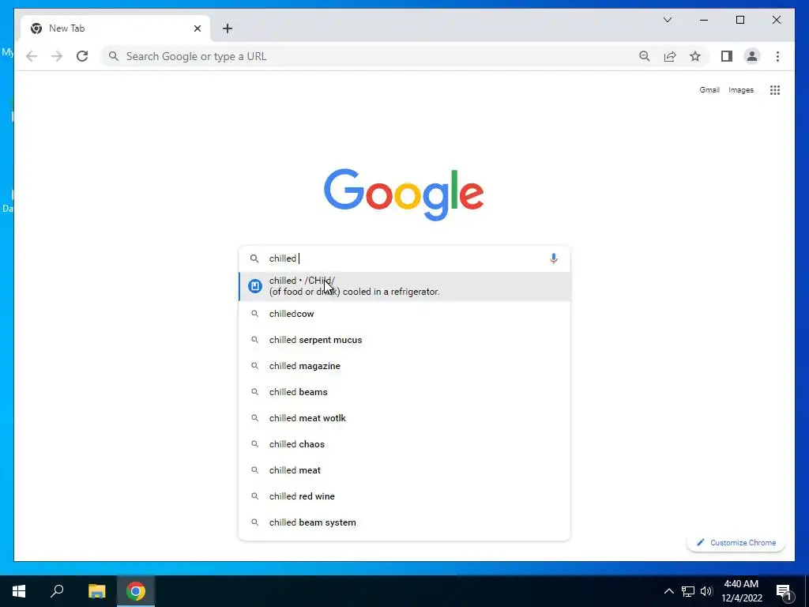Click the Chrome taskbar icon
This screenshot has height=607, width=809.
click(x=136, y=591)
